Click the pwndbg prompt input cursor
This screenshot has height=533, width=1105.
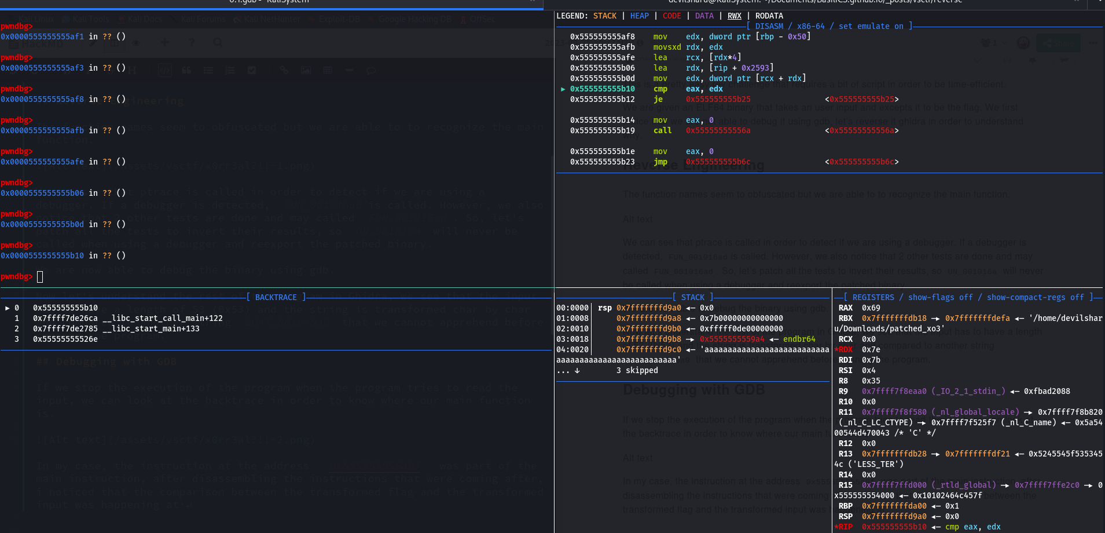[x=40, y=277]
